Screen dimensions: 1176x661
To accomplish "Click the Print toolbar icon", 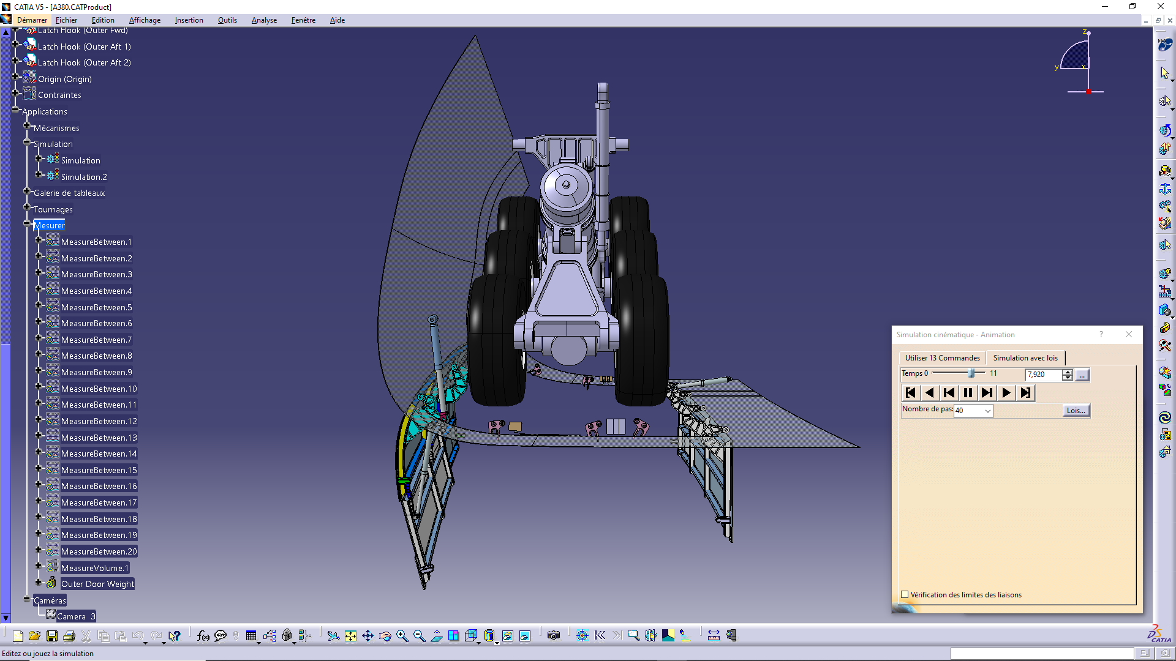I will pyautogui.click(x=69, y=636).
